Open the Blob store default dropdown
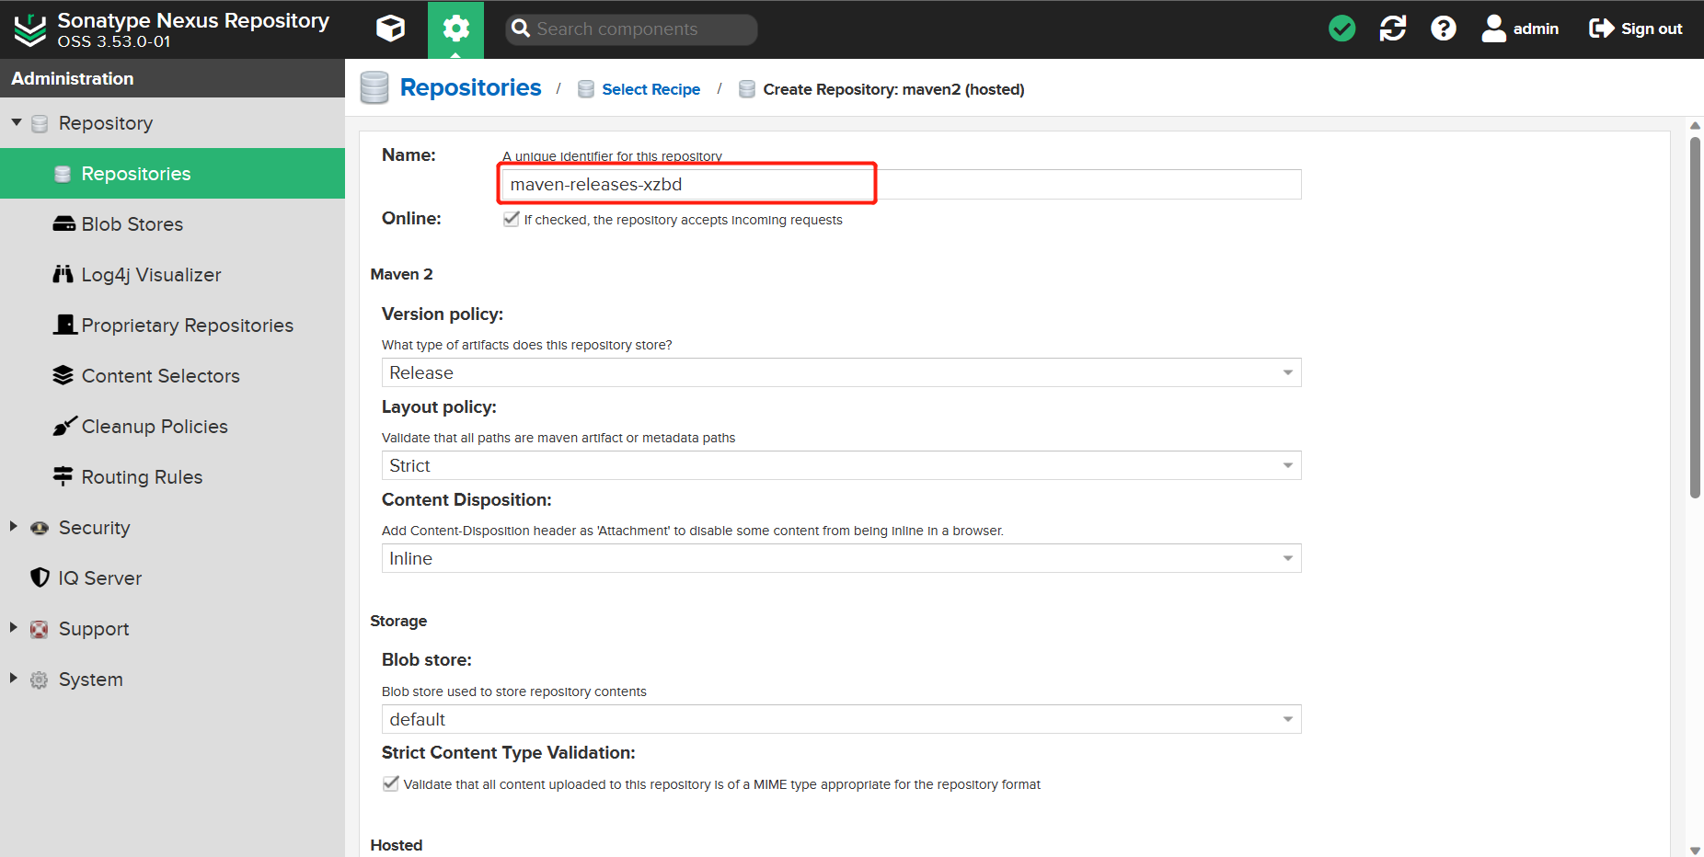This screenshot has height=857, width=1704. click(x=841, y=719)
